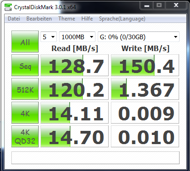Open the drive dropdown showing G: 0% (0/30GB)

click(x=139, y=37)
